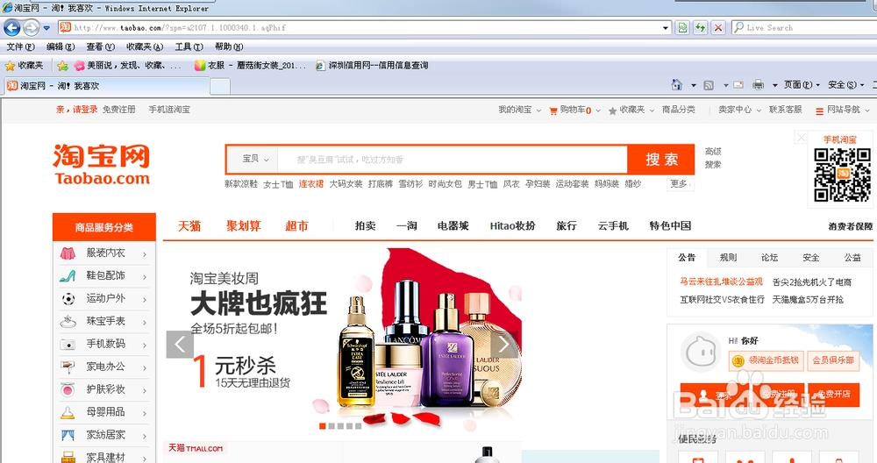Click the 运动户外 soccer ball icon

(x=68, y=299)
